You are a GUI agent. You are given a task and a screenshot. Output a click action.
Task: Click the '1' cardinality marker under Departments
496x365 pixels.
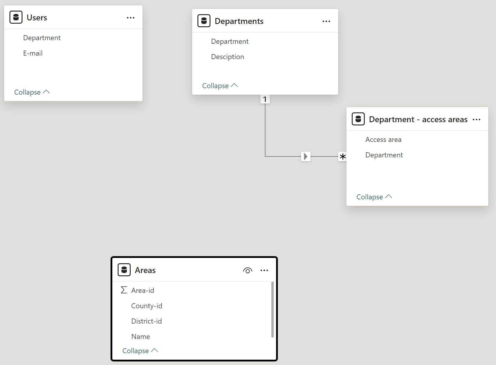(265, 99)
